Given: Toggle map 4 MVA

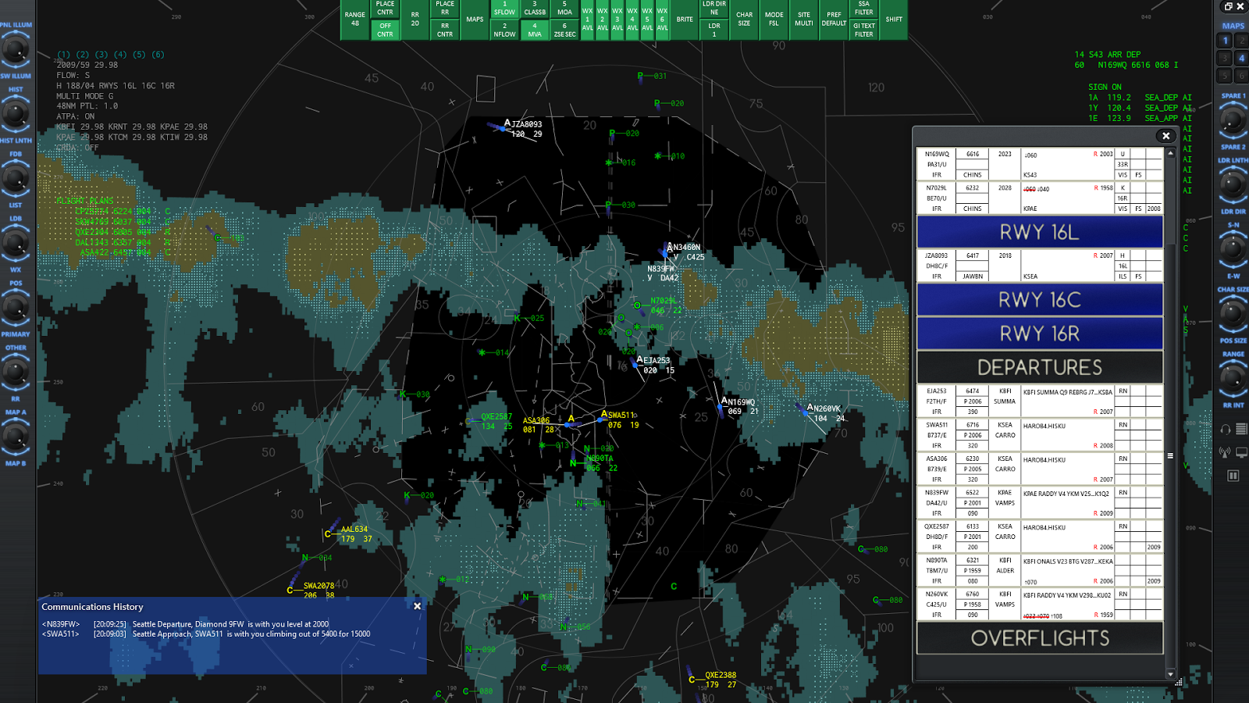Looking at the screenshot, I should 535,30.
